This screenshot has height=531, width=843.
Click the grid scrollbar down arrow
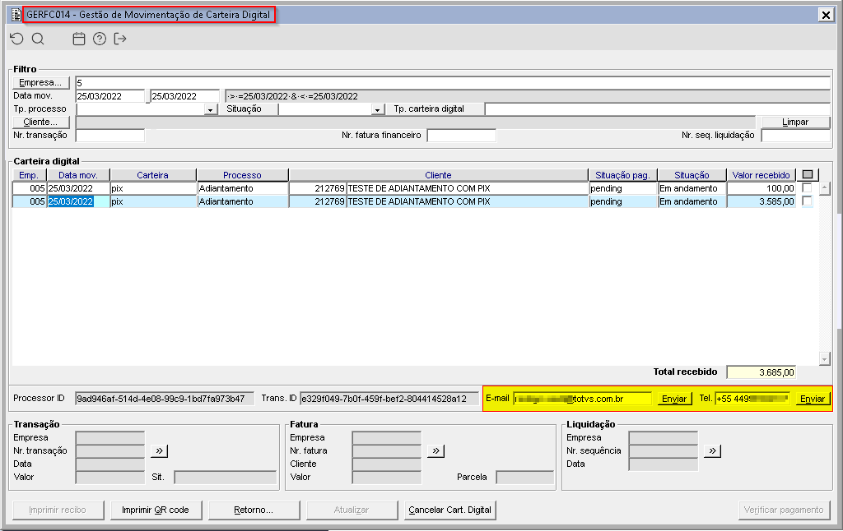[x=824, y=358]
